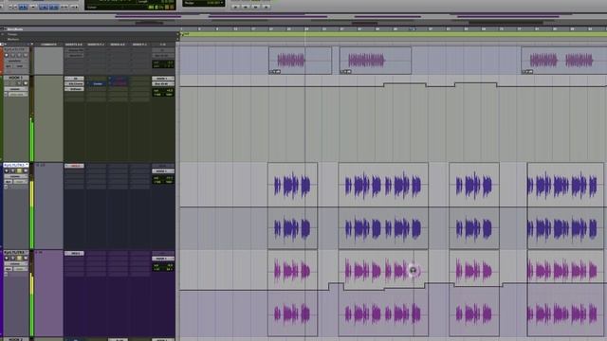Image resolution: width=607 pixels, height=341 pixels.
Task: Open the track view selector on blue FLUTES
Action: (15, 176)
